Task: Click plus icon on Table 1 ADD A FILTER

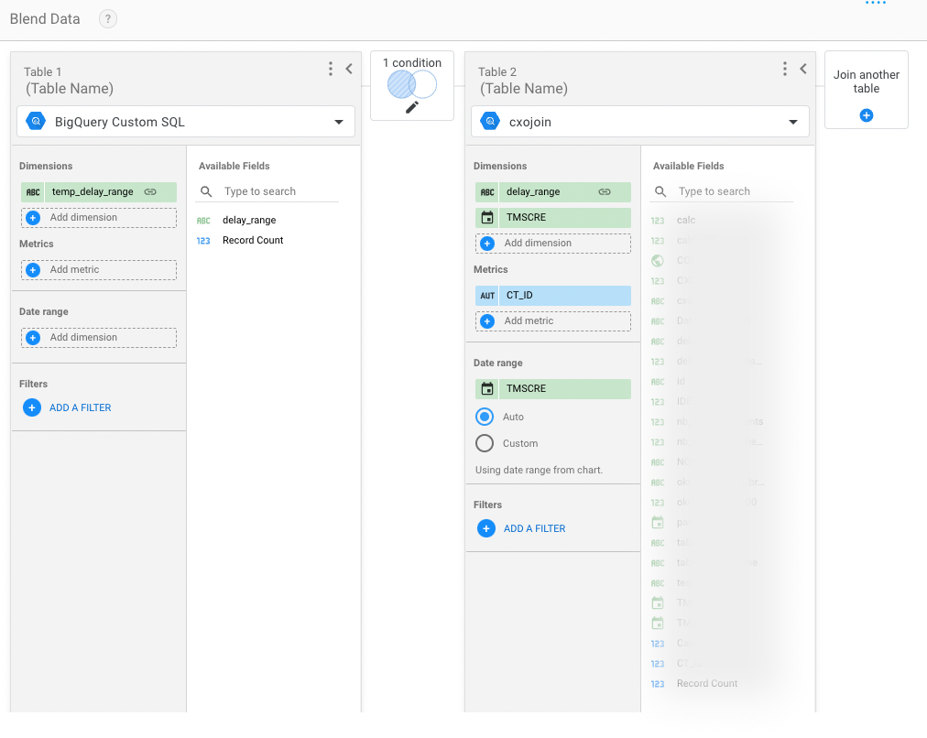Action: [32, 407]
